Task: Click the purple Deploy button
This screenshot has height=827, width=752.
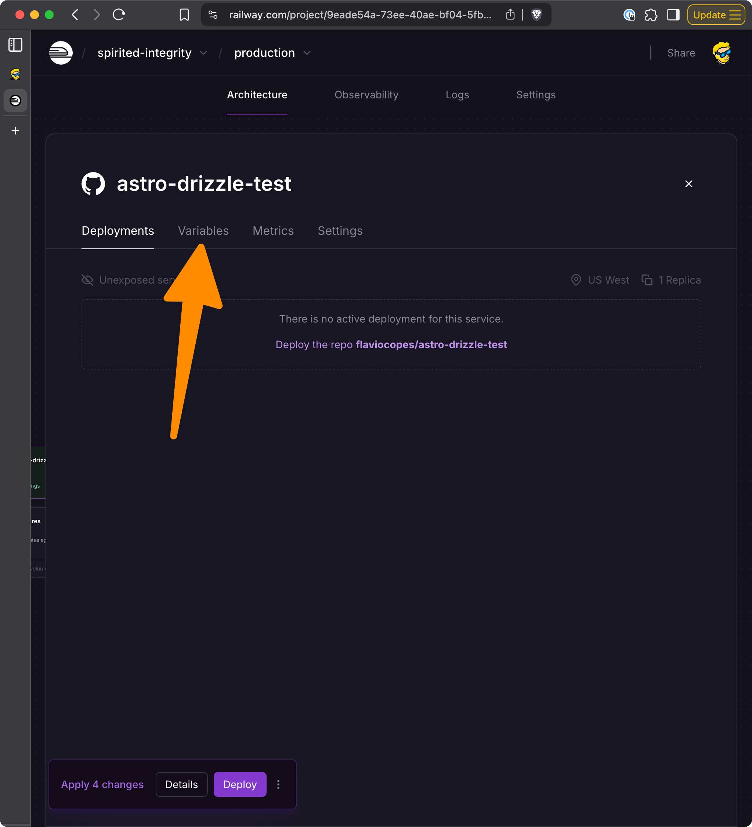Action: point(240,784)
